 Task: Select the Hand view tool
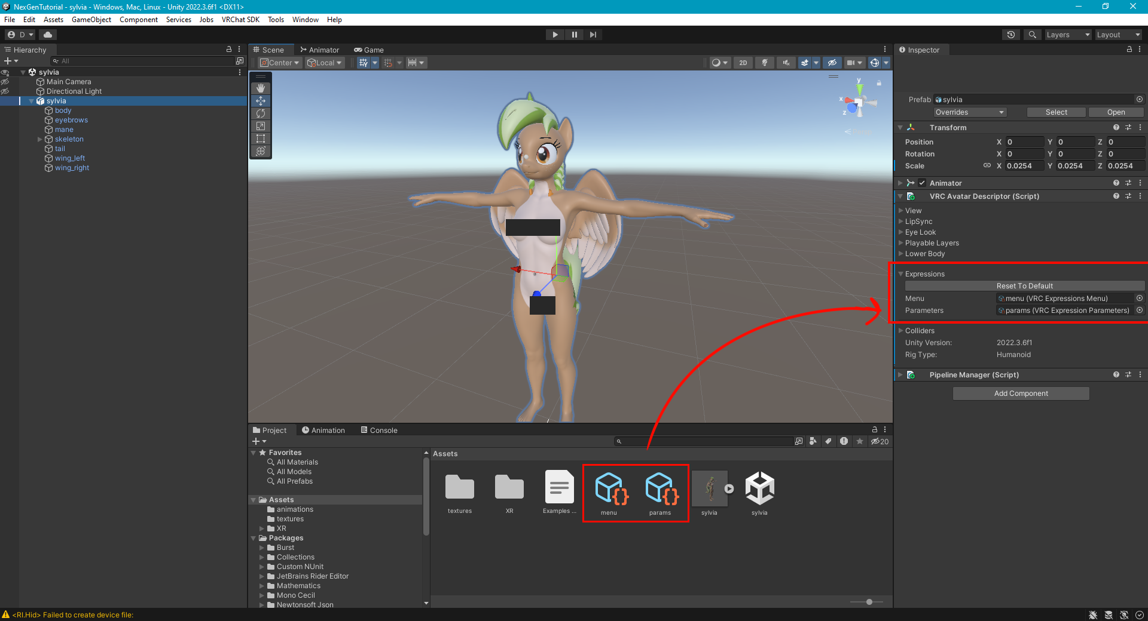261,88
